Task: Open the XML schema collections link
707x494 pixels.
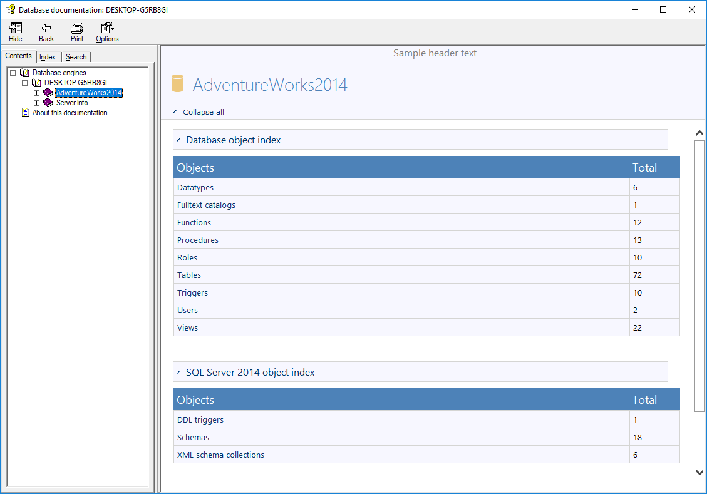Action: click(220, 455)
